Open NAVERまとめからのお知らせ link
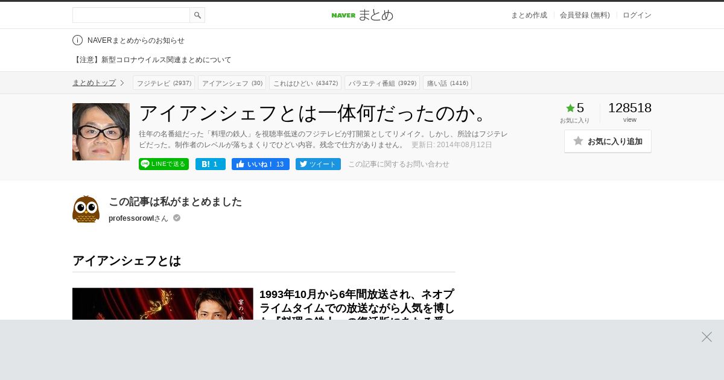This screenshot has height=380, width=724. click(x=136, y=40)
